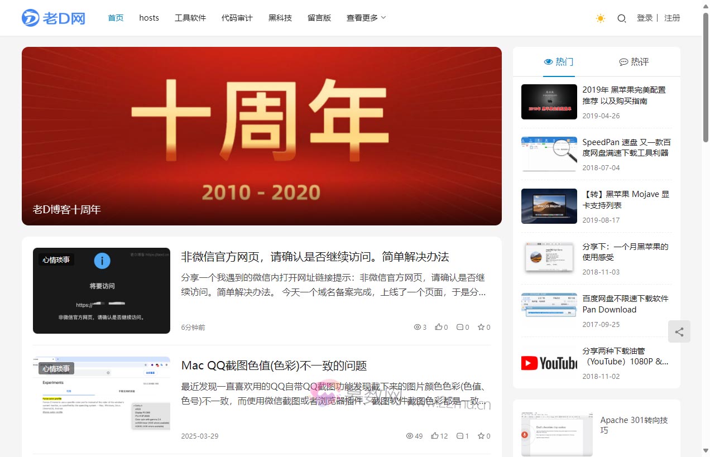The width and height of the screenshot is (710, 457).
Task: Click the comment icon on the Mac QQ post
Action: tap(460, 436)
